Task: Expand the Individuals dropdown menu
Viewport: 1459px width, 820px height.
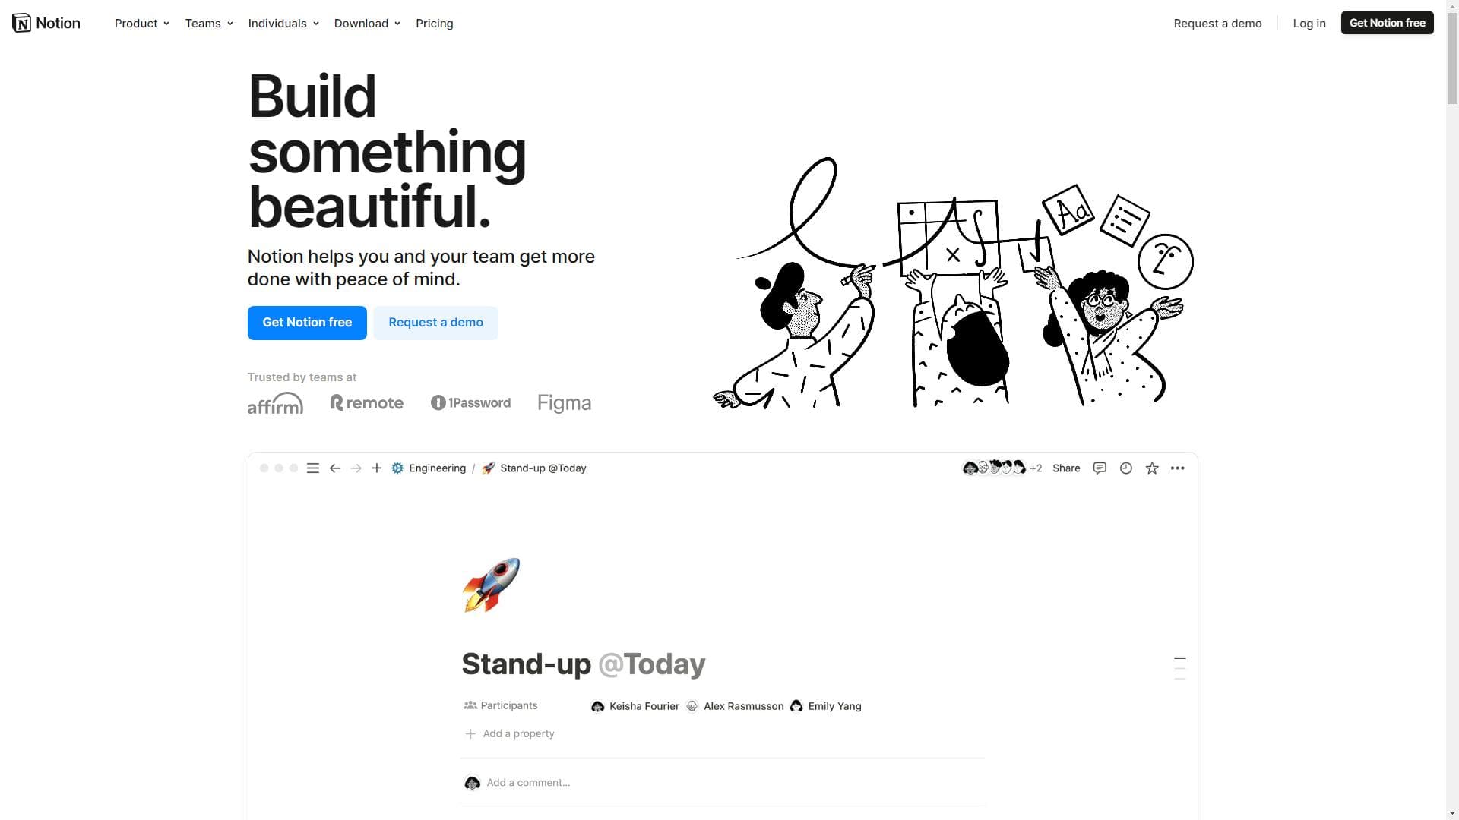Action: pos(283,24)
